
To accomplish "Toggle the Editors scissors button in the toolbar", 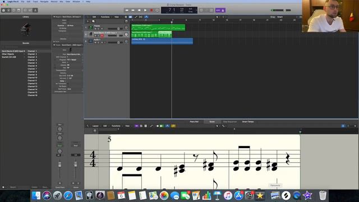I will (35, 10).
